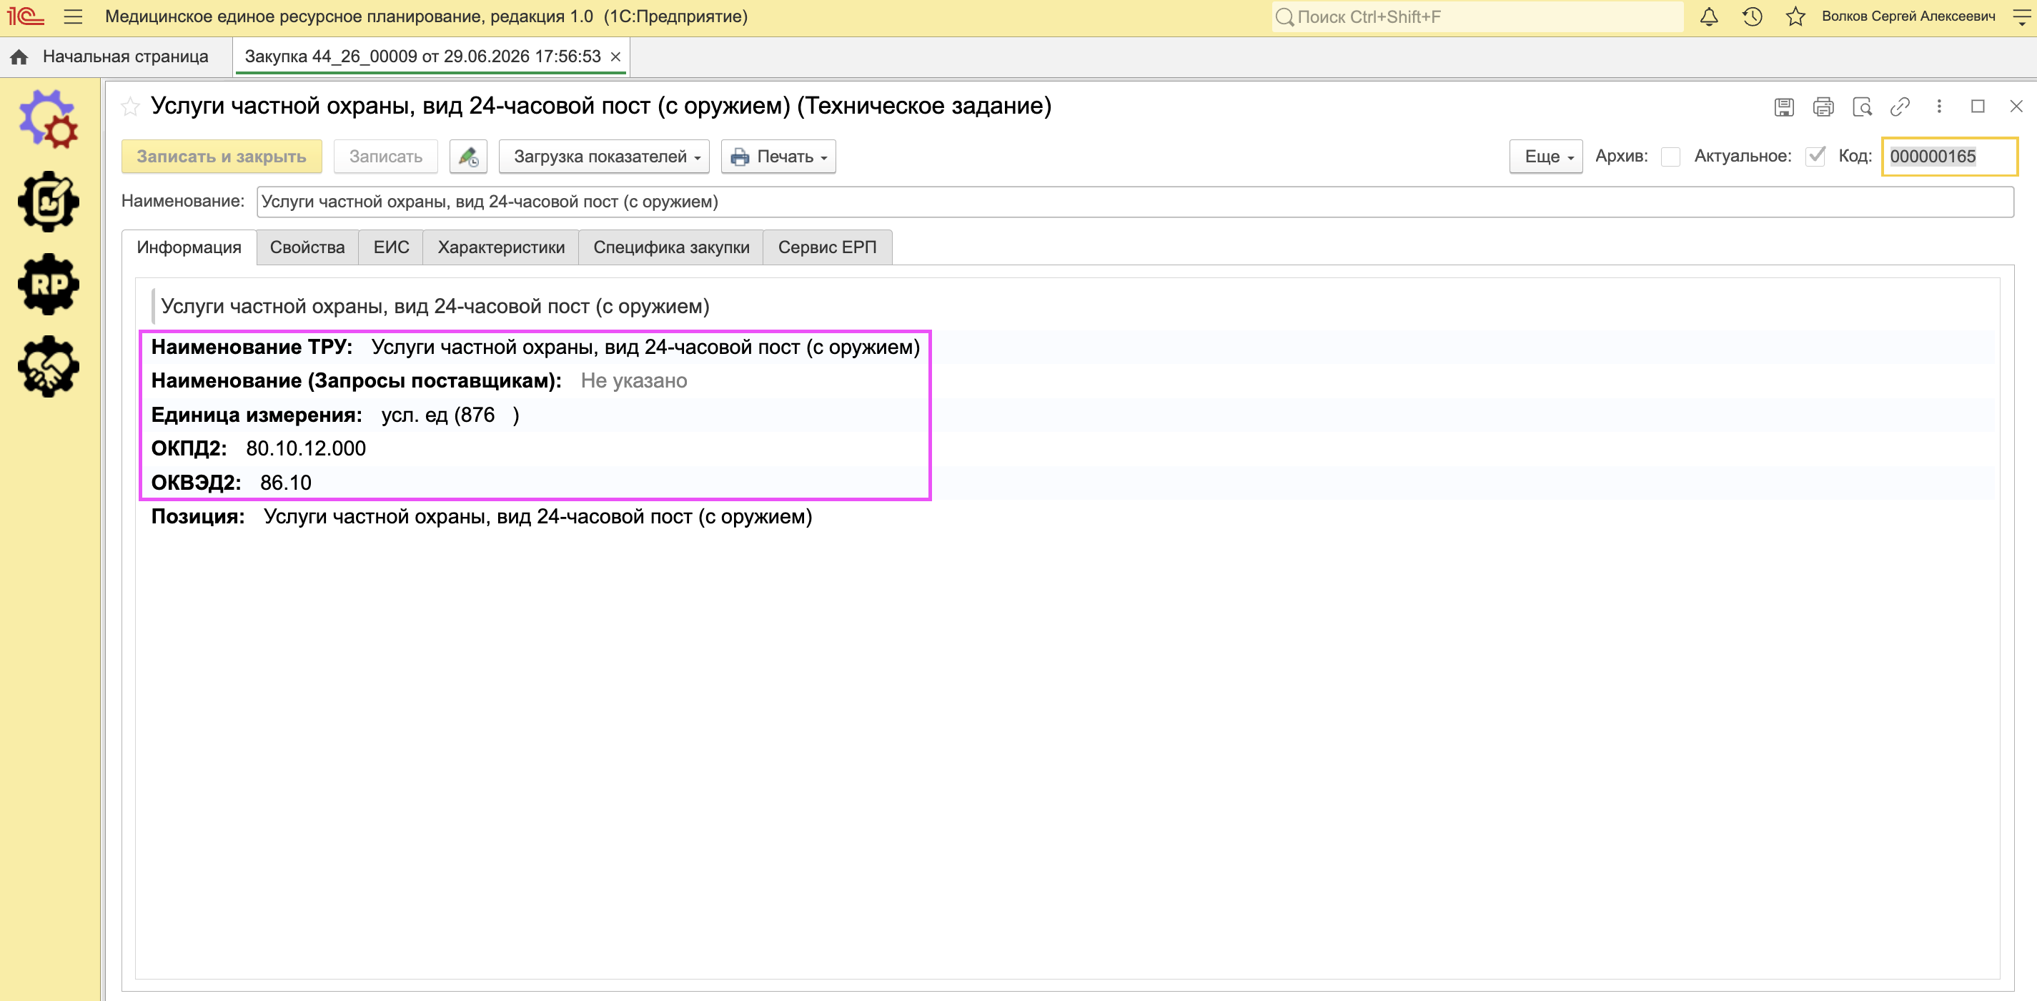Click the global search field Поиск

[1477, 16]
